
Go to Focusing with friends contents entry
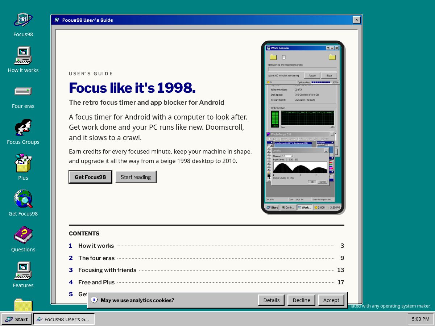[206, 270]
